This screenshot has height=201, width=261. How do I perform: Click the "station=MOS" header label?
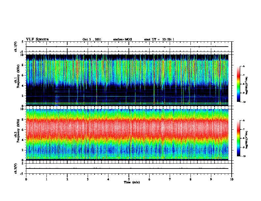coord(123,39)
